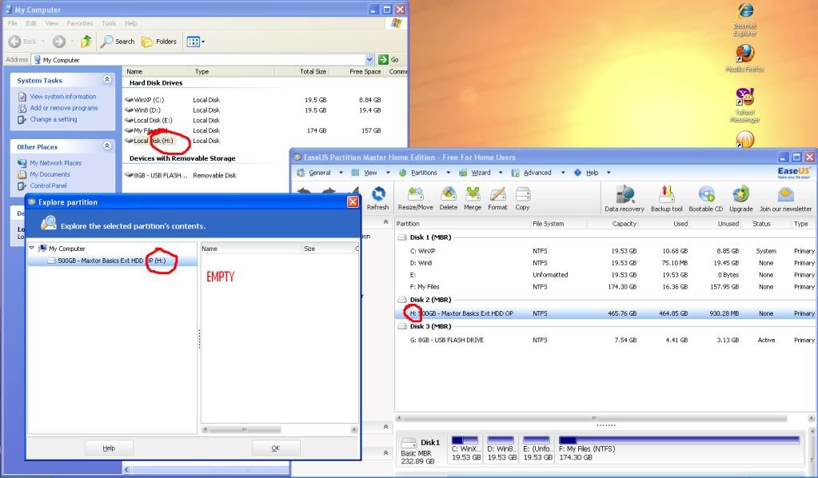
Task: Select the E: Unformatted partition row
Action: tap(605, 275)
